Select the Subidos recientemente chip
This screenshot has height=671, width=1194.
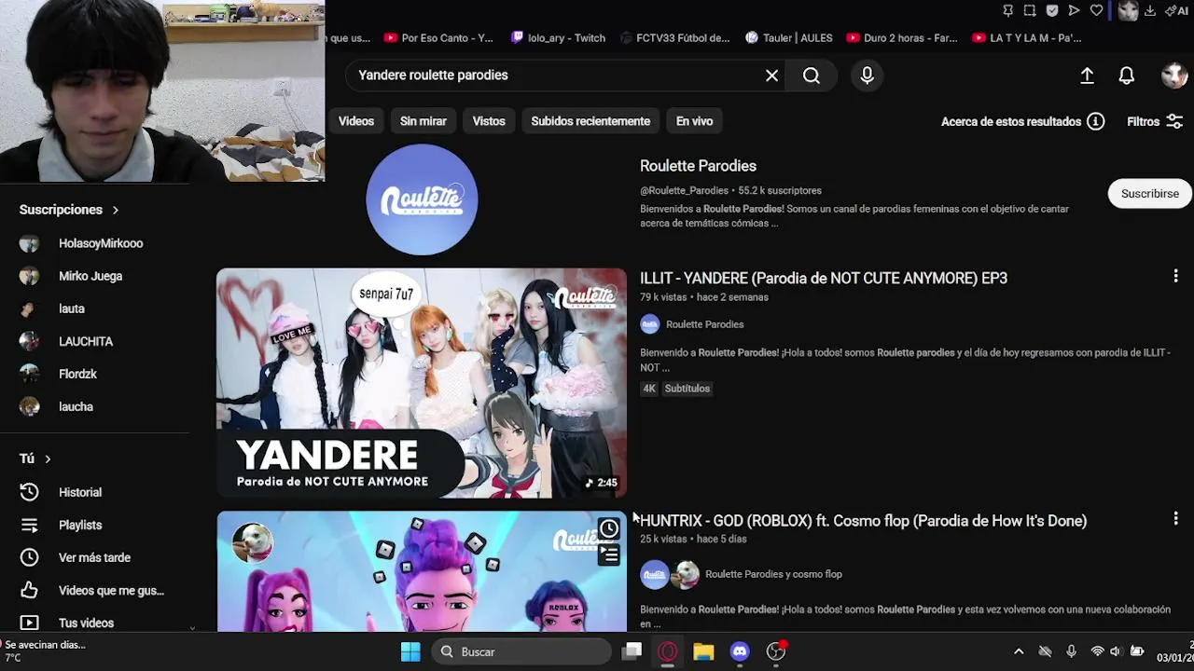click(x=590, y=121)
